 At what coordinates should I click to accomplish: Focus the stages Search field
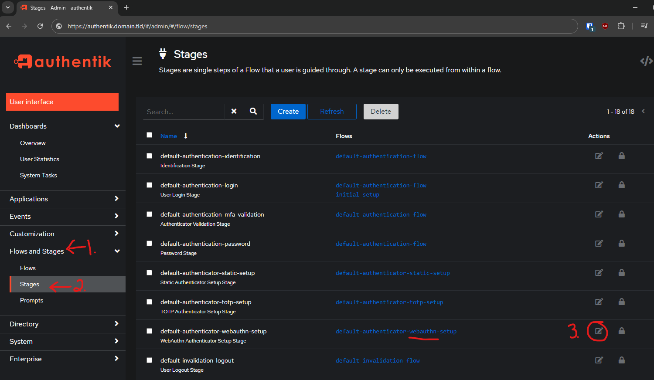coord(184,112)
